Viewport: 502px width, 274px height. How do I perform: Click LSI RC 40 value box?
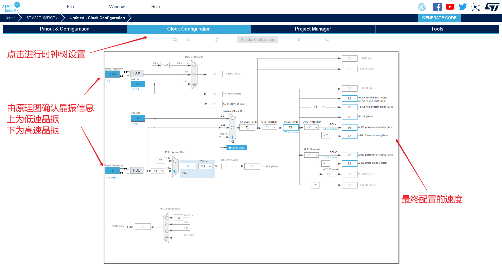(x=138, y=84)
